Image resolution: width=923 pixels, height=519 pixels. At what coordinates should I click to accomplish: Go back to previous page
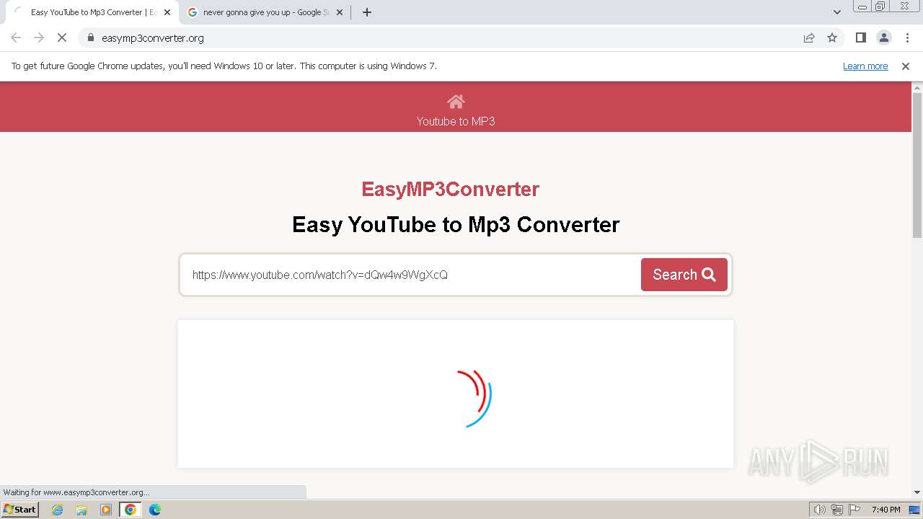coord(16,37)
